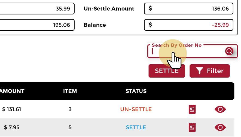241x137 pixels.
Task: Click the Balance field showing -25.99
Action: [188, 25]
